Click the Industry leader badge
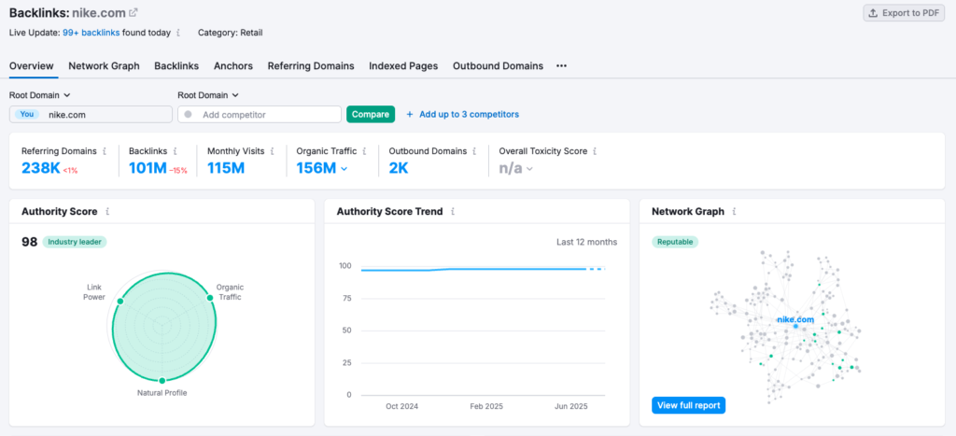956x436 pixels. [75, 242]
